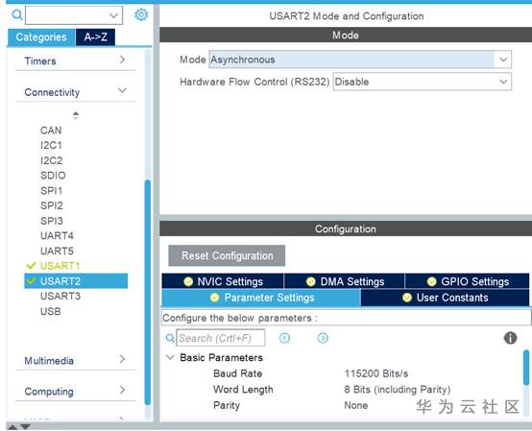This screenshot has height=431, width=532.
Task: Click the parameter search magnifier icon
Action: coord(170,338)
